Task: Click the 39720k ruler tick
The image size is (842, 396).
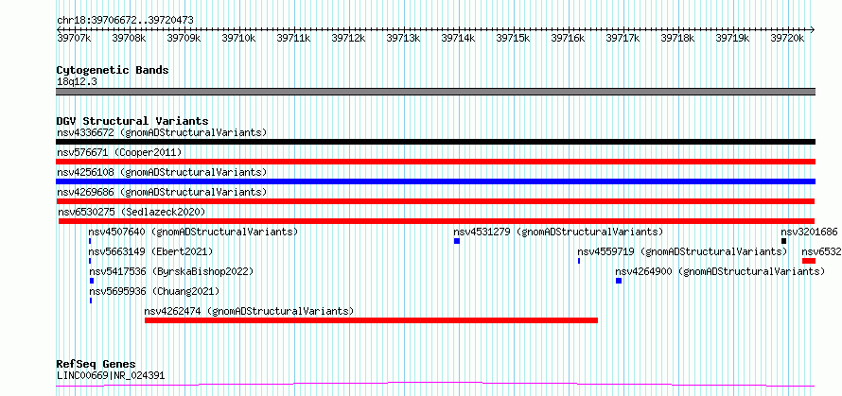Action: coord(787,38)
